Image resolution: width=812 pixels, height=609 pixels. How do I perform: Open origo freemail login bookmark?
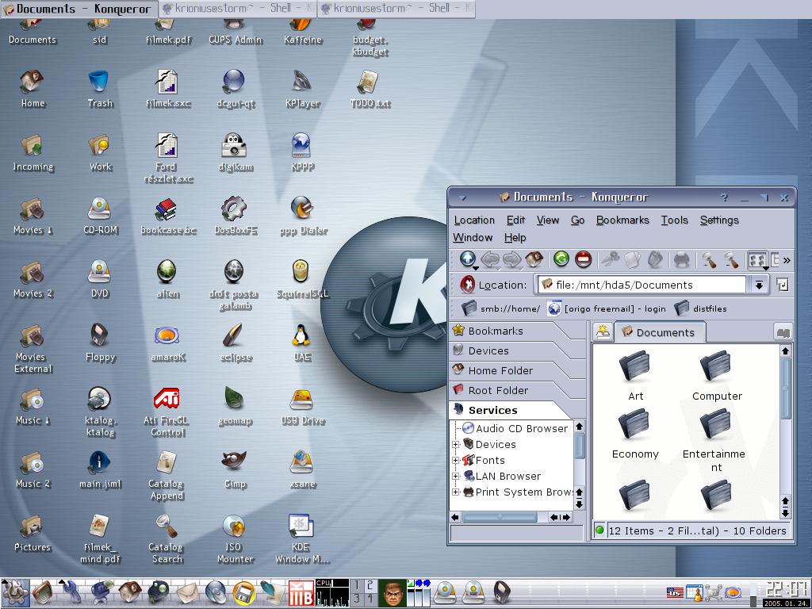[607, 308]
